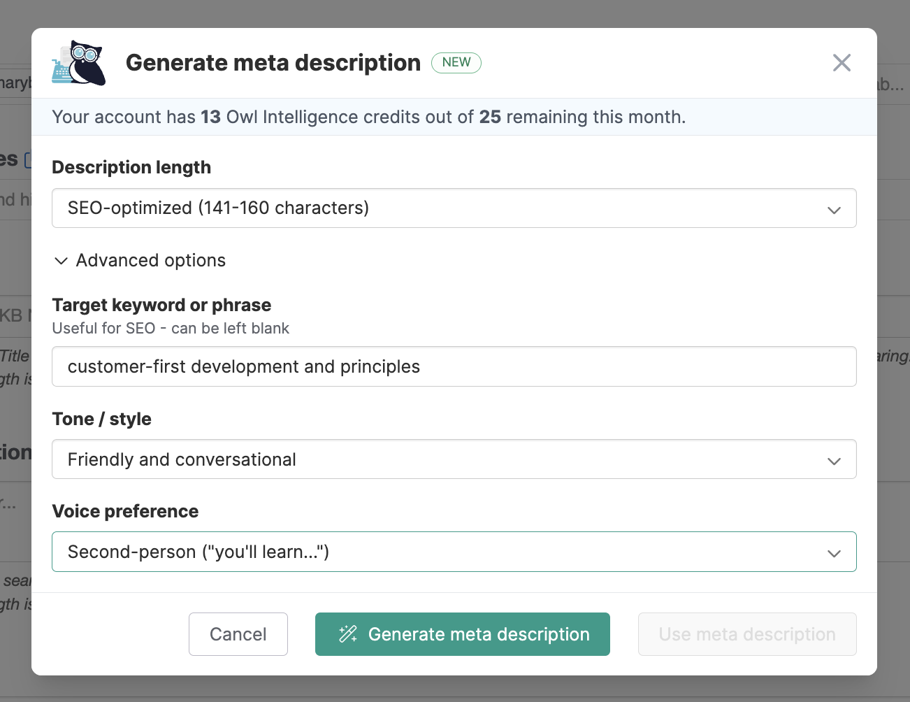Image resolution: width=910 pixels, height=702 pixels.
Task: Click the Advanced options disclosure chevron
Action: 61,260
